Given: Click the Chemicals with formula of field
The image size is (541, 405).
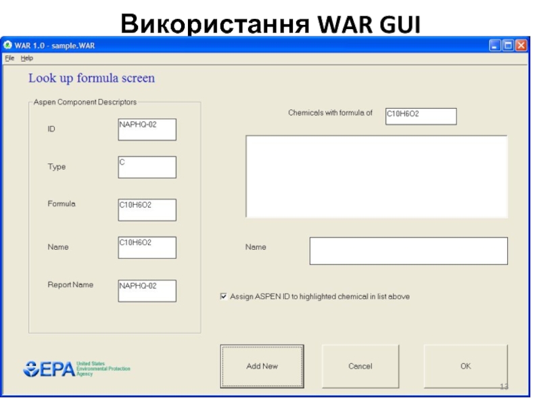Looking at the screenshot, I should click(421, 116).
